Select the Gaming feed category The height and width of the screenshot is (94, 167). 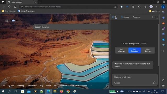pos(21,86)
